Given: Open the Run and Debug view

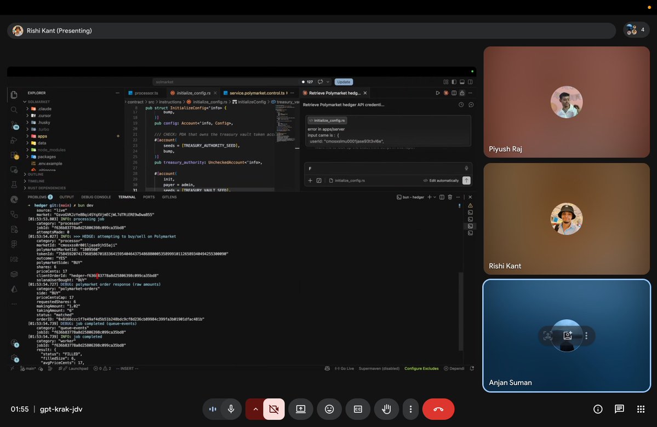Looking at the screenshot, I should point(14,140).
